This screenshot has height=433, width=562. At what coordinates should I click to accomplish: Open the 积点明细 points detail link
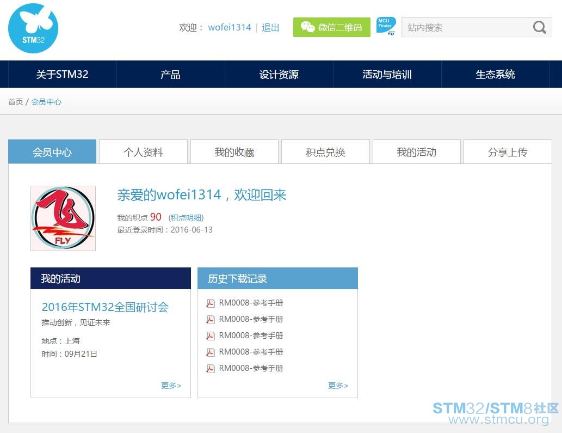coord(186,218)
